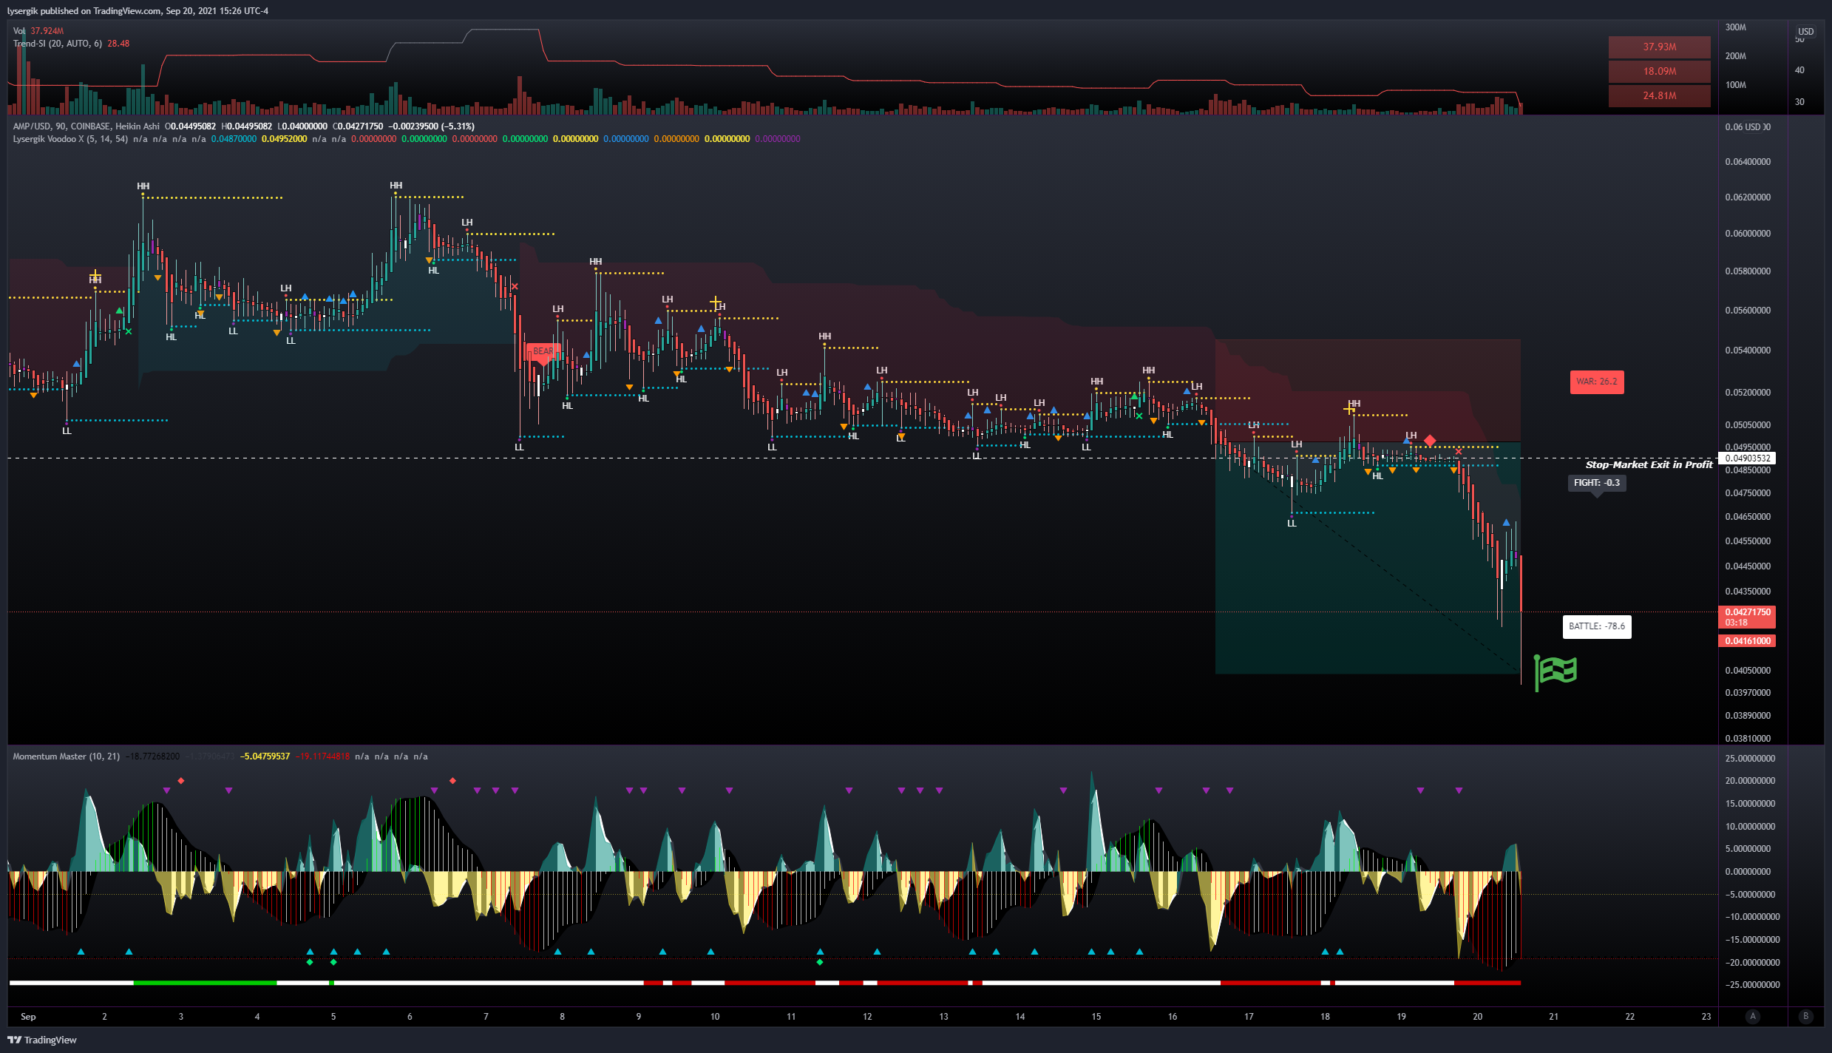The image size is (1832, 1053).
Task: Click the 37.93M volume box
Action: pyautogui.click(x=1660, y=47)
